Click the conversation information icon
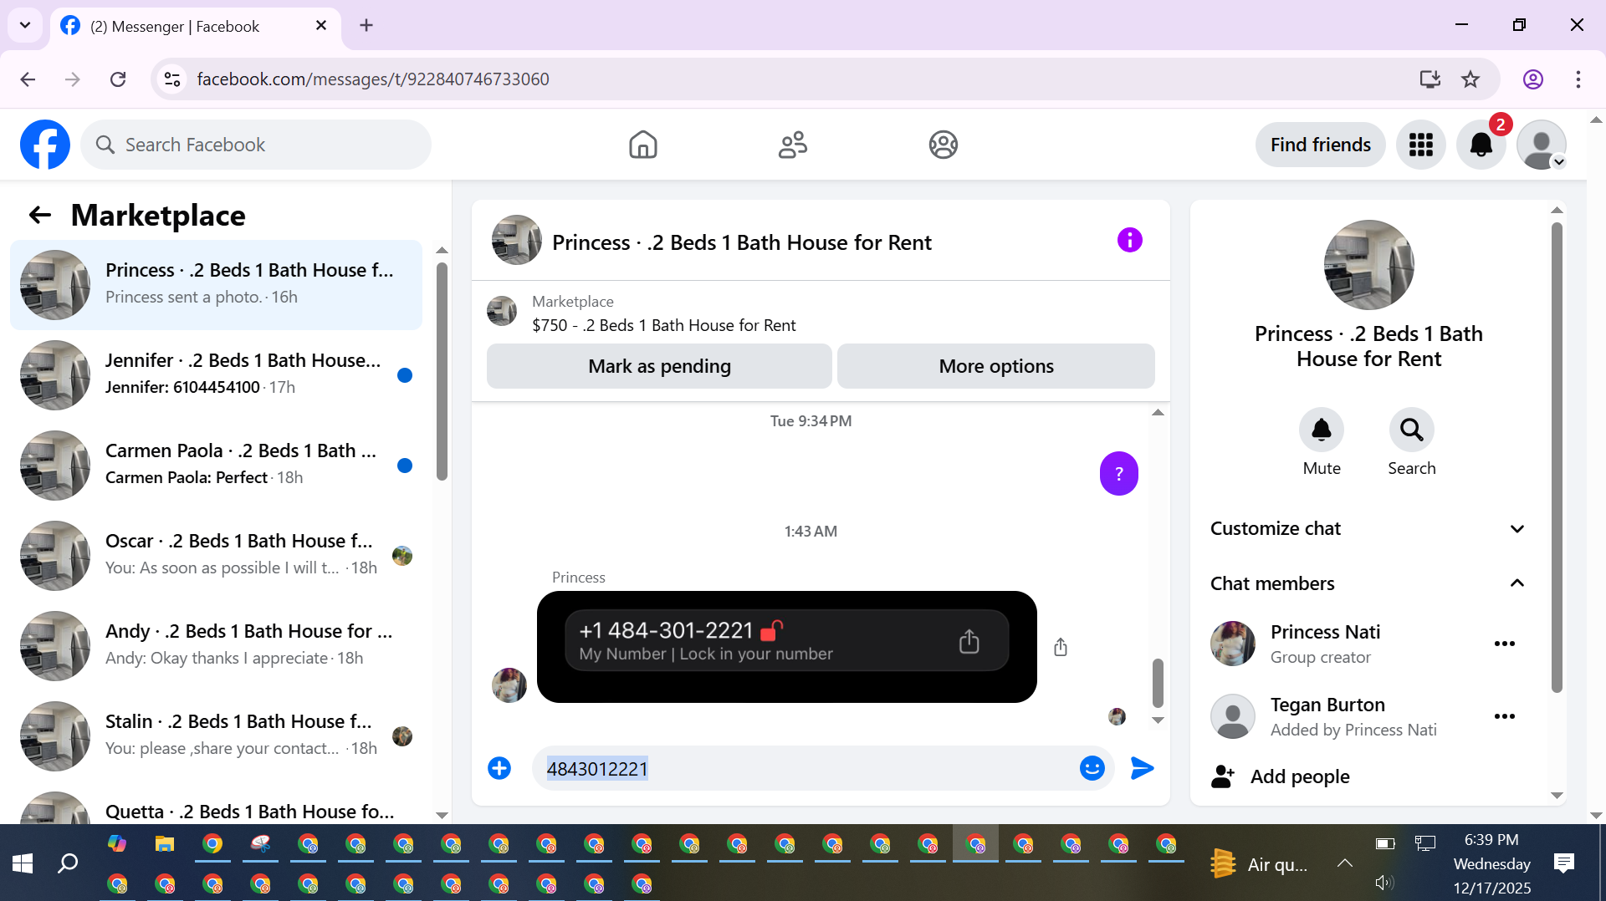 [x=1129, y=241]
